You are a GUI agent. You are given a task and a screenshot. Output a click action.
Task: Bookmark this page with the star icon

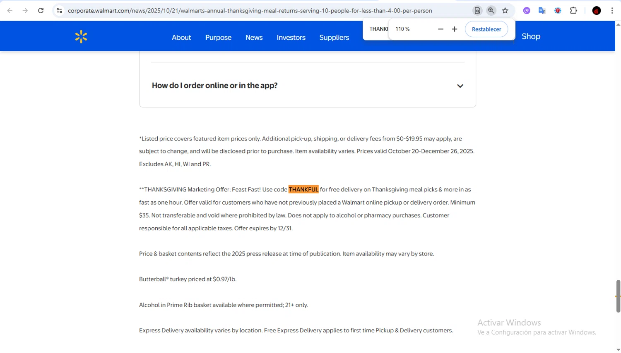505,11
